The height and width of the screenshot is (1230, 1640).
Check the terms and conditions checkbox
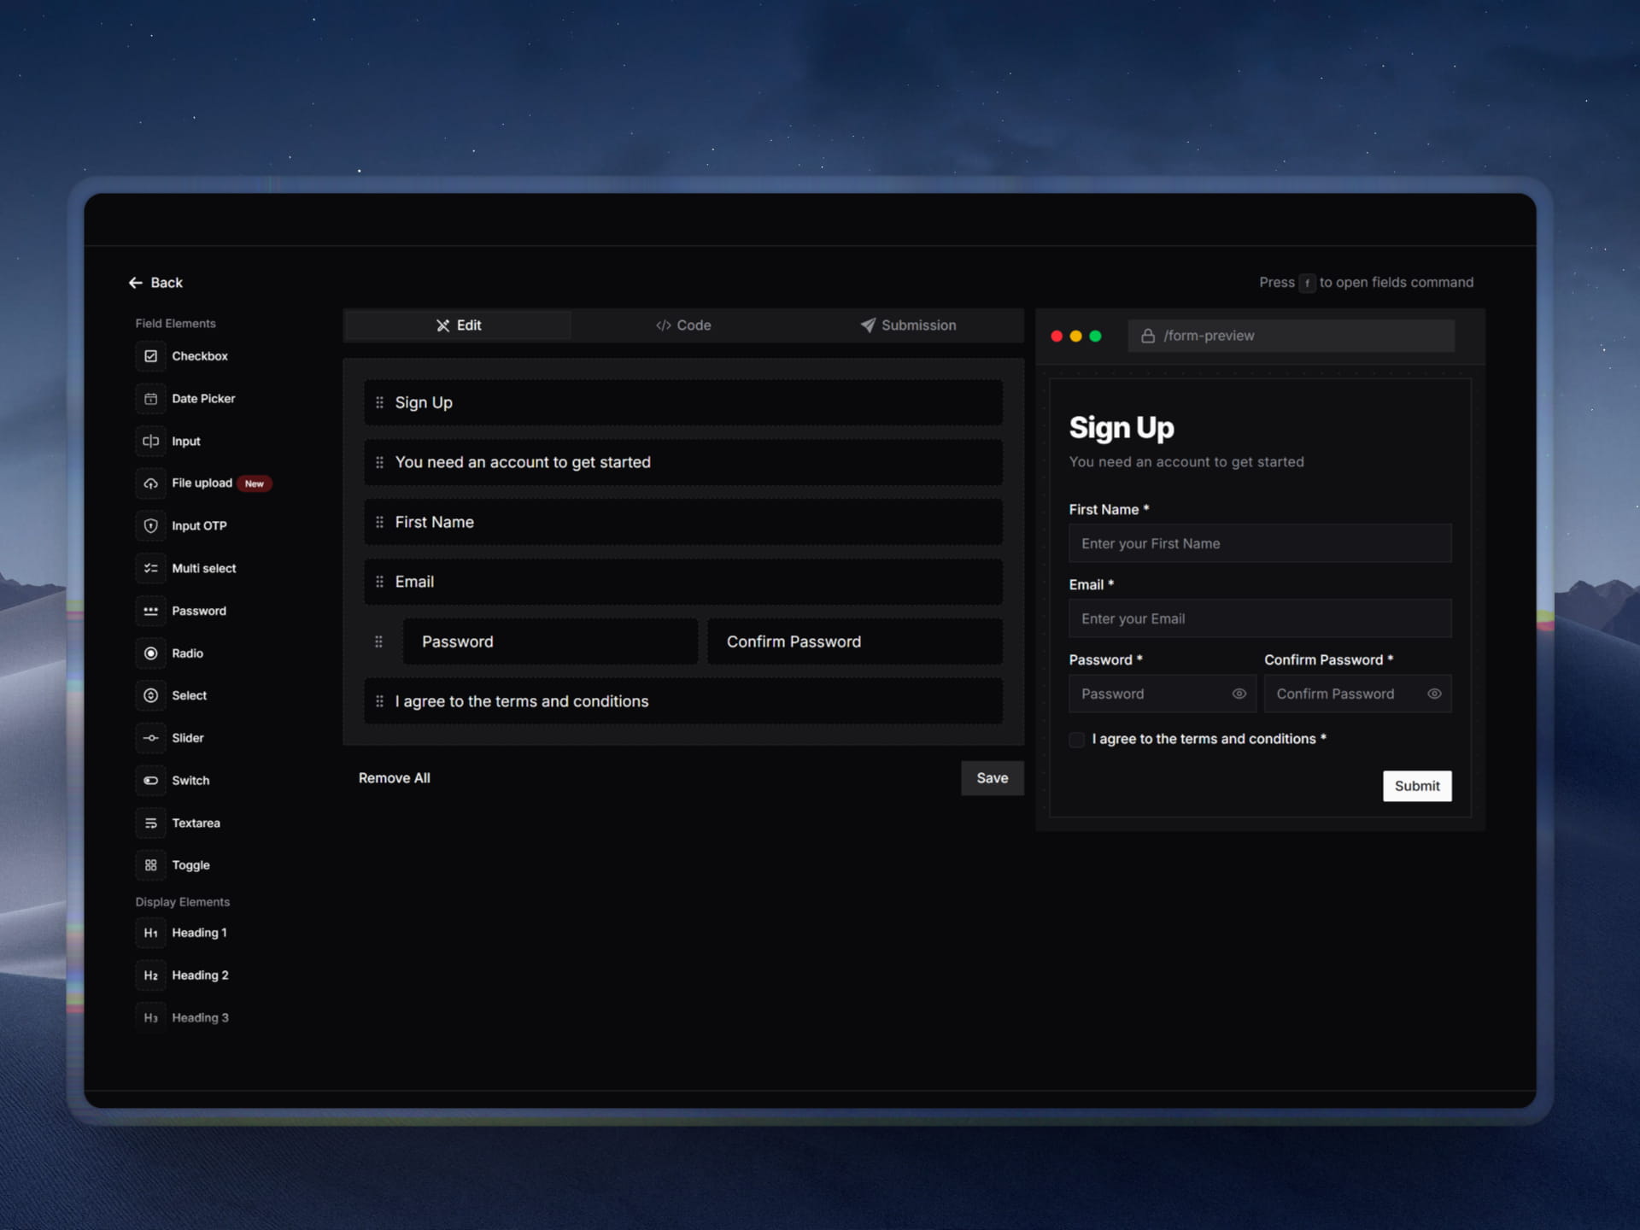pyautogui.click(x=1076, y=740)
